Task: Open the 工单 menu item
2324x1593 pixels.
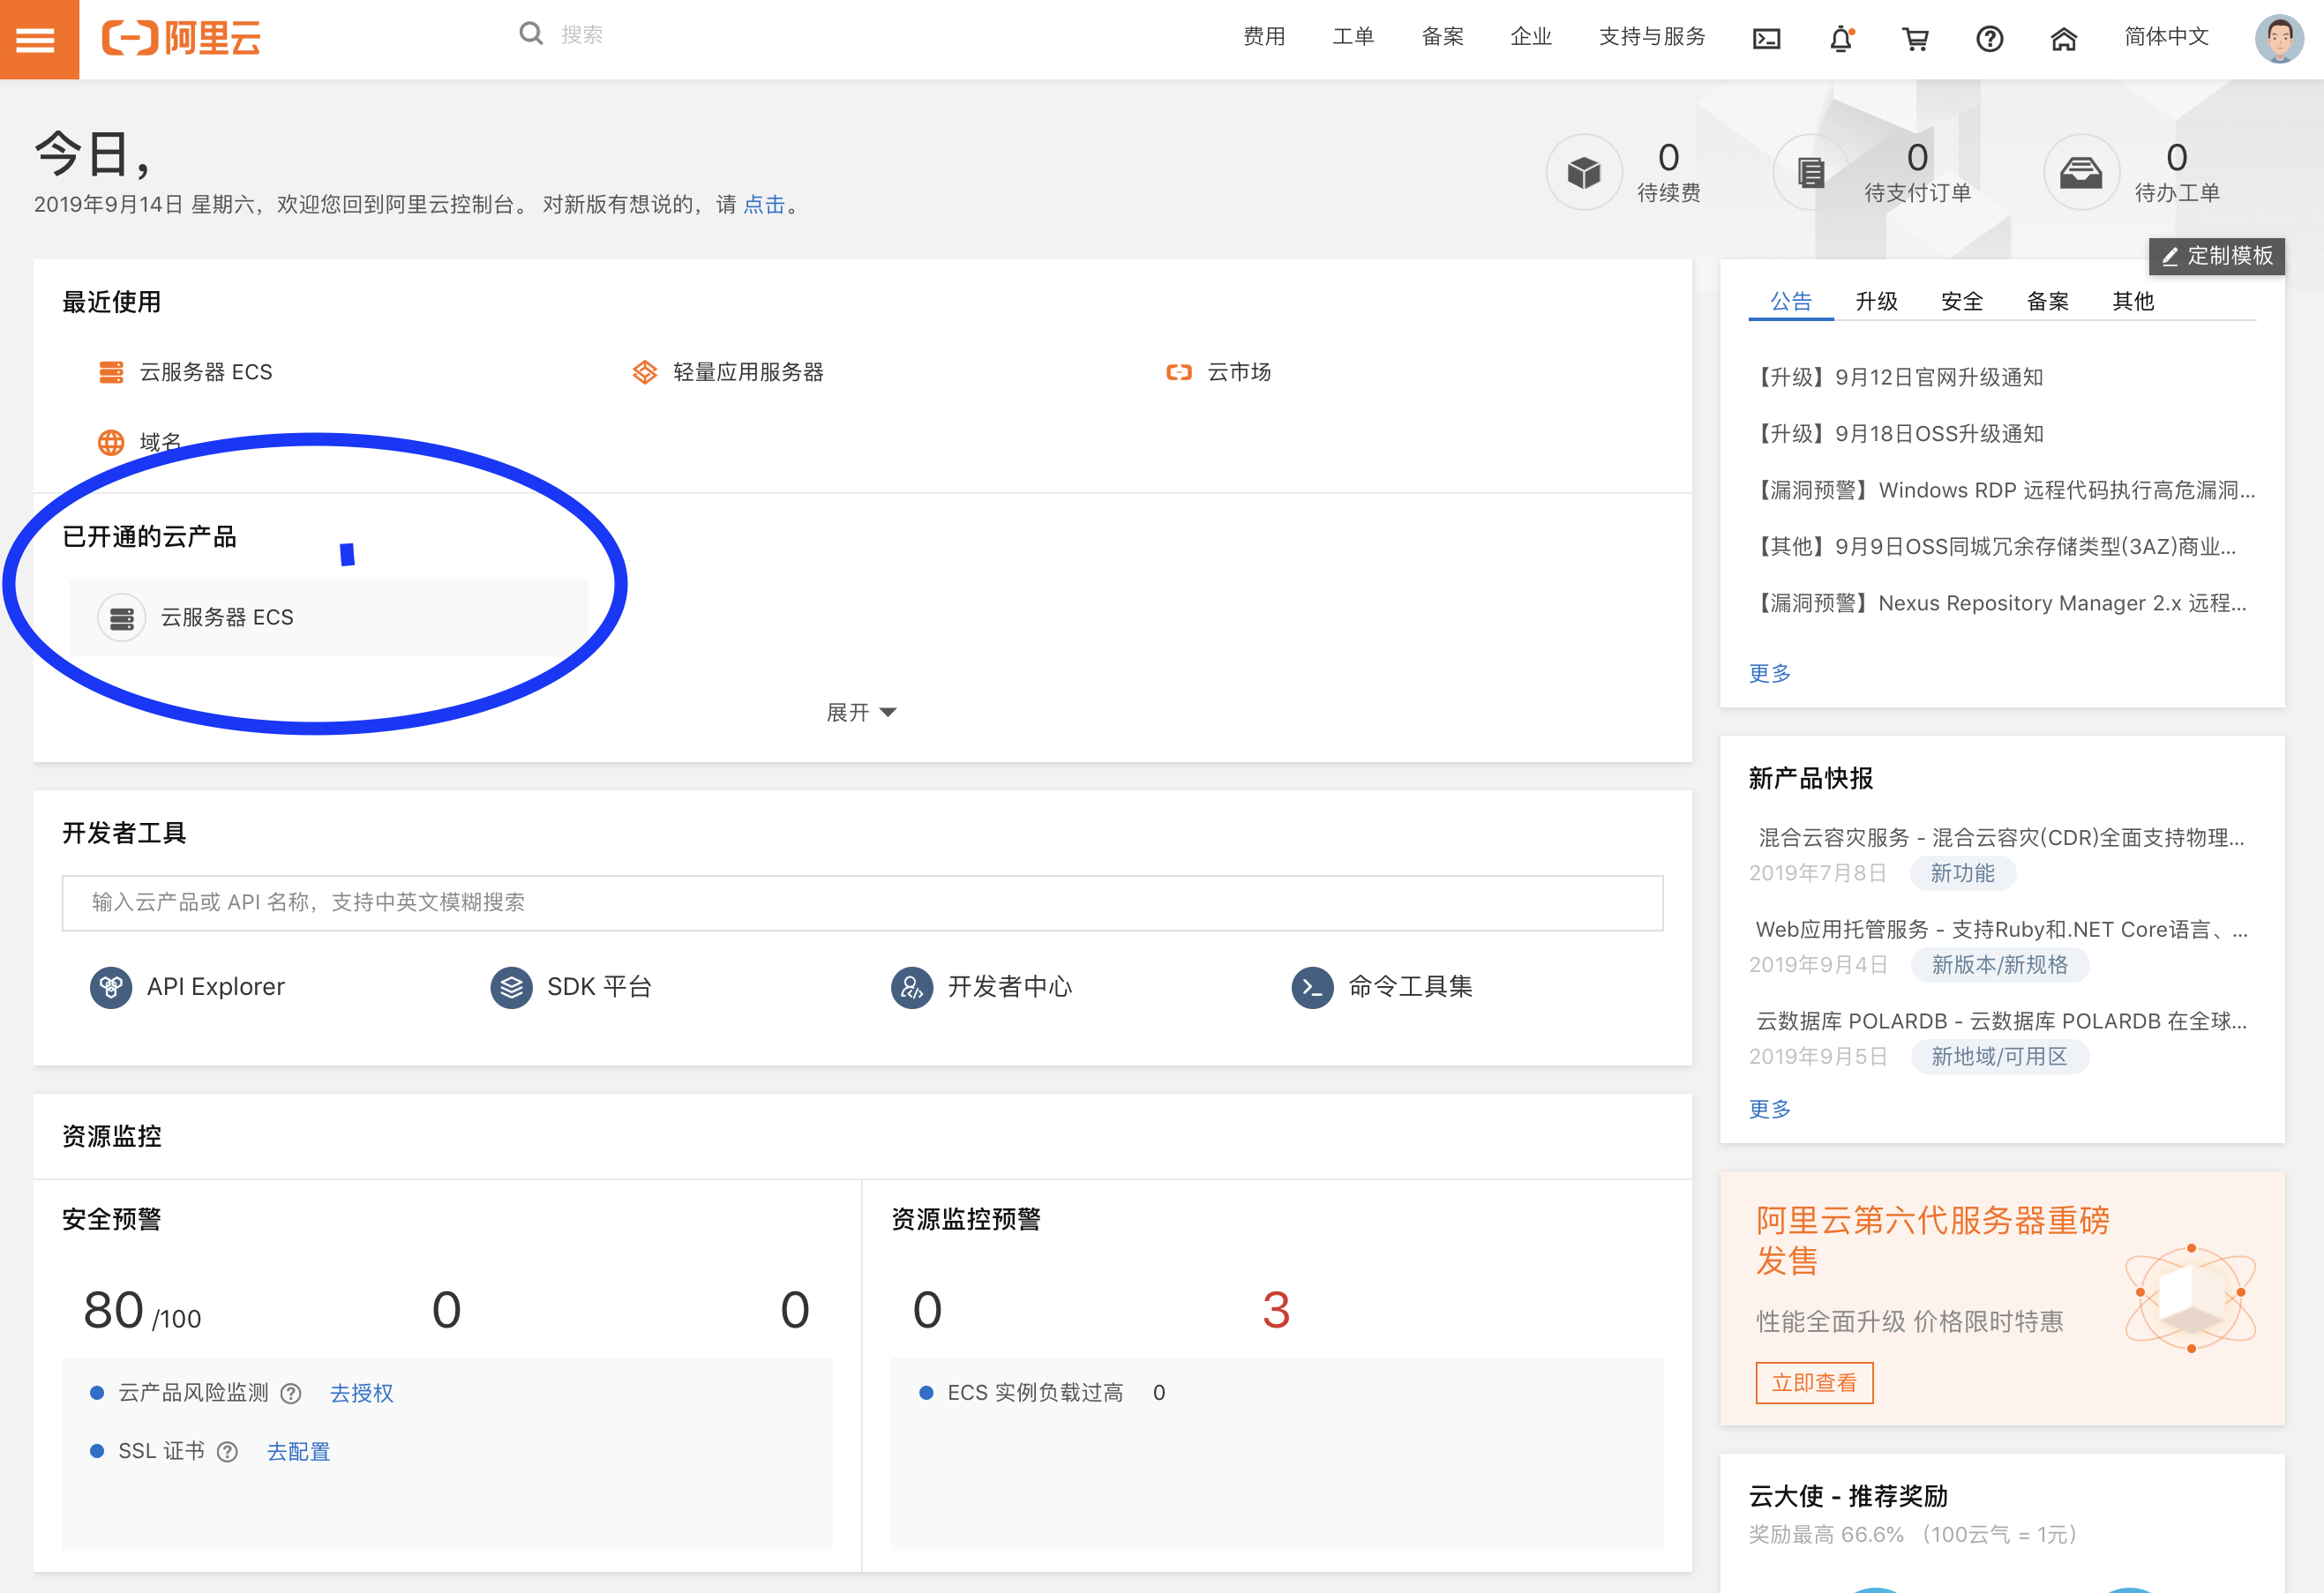Action: click(1353, 37)
